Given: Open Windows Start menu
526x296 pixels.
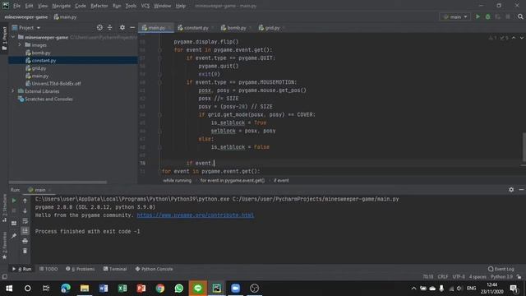Looking at the screenshot, I should click(x=9, y=289).
